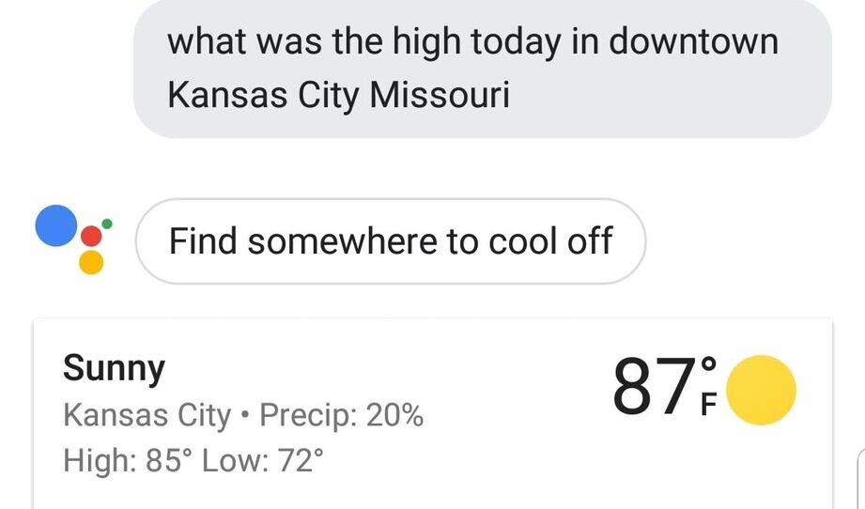
Task: Click the large blue Assistant dot
Action: (x=55, y=225)
